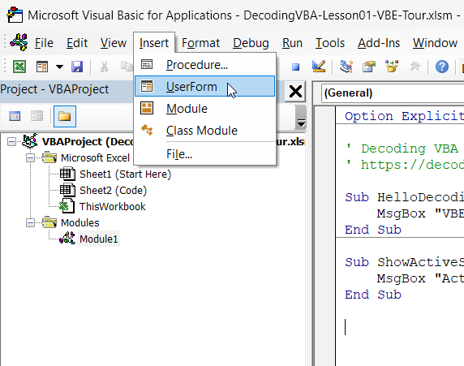Open the Run menu

click(x=292, y=43)
